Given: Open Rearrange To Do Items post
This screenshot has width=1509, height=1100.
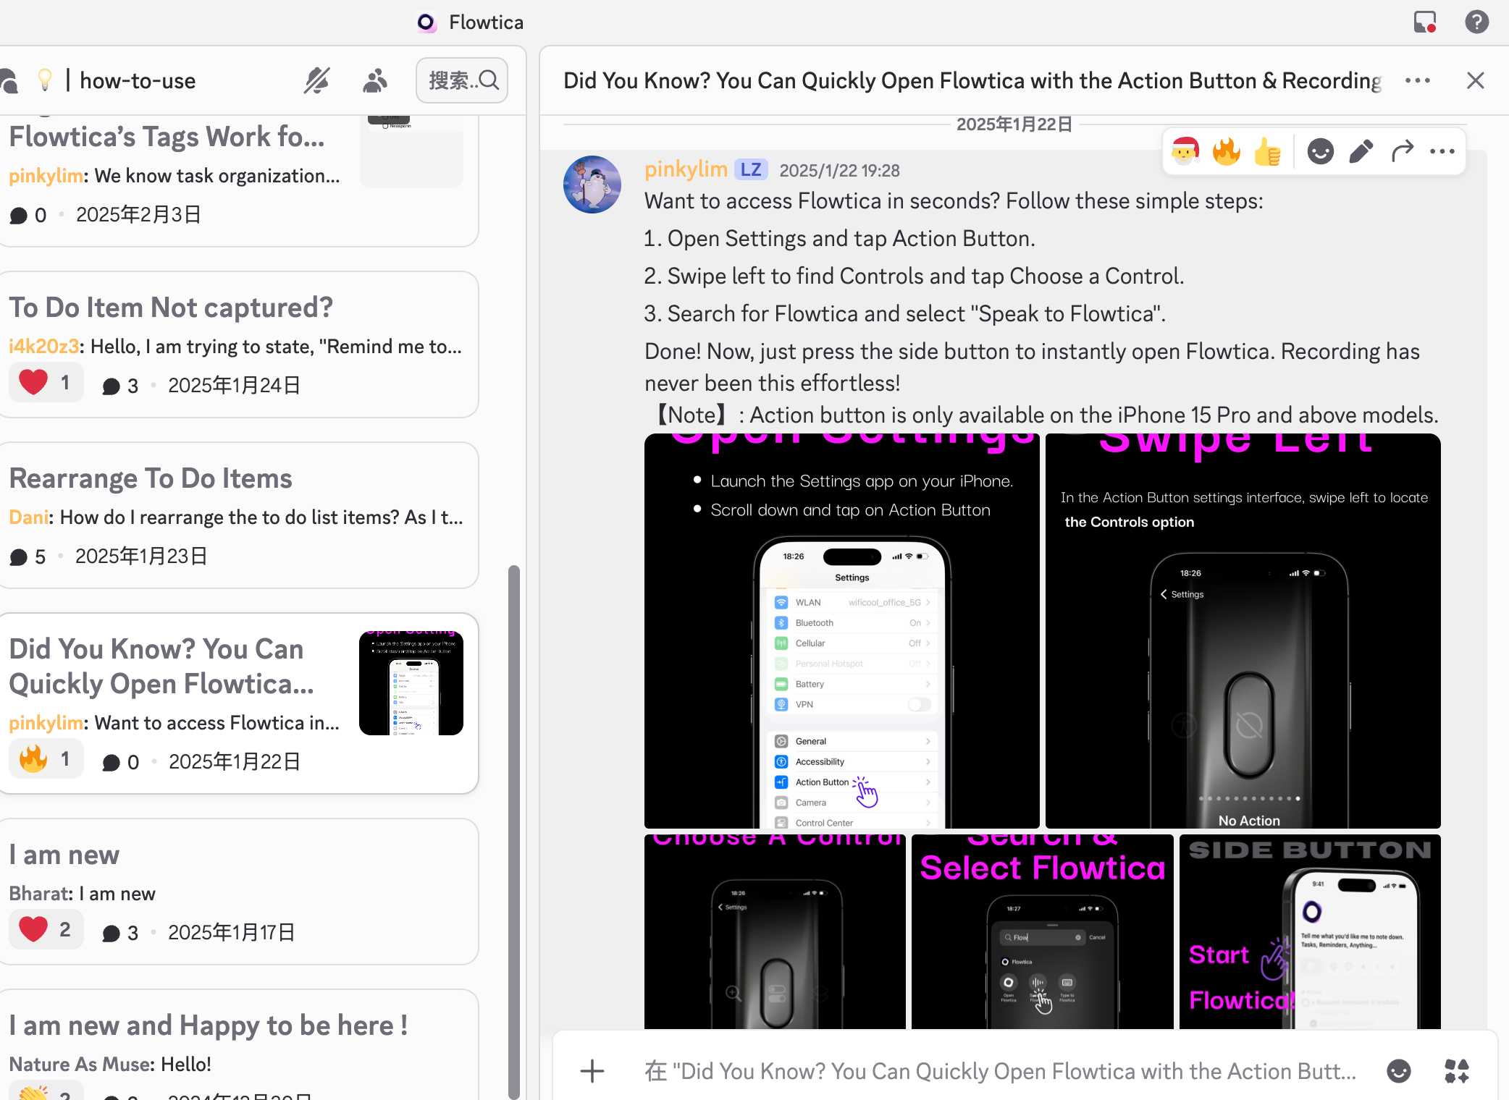Looking at the screenshot, I should [239, 515].
